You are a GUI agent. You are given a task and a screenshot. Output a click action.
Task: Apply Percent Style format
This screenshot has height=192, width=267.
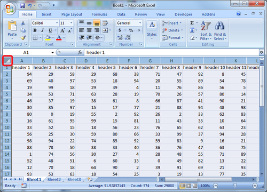[x=131, y=30]
